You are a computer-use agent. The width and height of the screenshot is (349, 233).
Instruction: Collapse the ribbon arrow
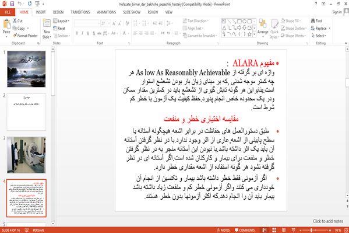[x=346, y=43]
